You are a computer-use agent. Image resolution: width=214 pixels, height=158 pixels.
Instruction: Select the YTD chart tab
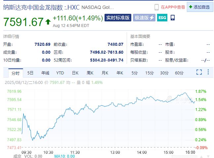60,73
